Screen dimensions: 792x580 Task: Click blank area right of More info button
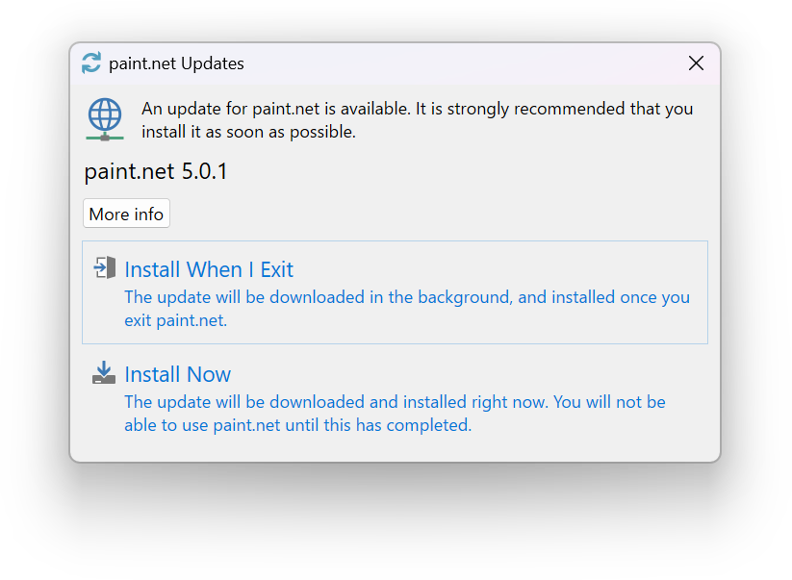click(x=433, y=214)
